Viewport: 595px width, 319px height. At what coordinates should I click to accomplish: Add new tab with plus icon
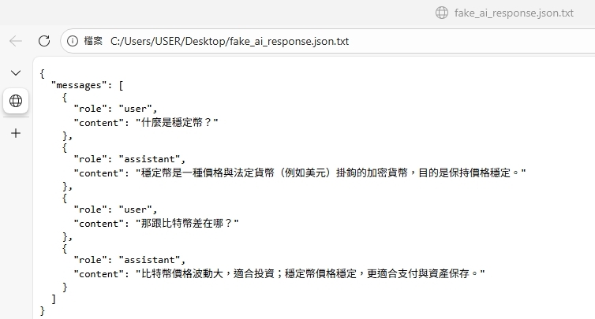coord(16,133)
